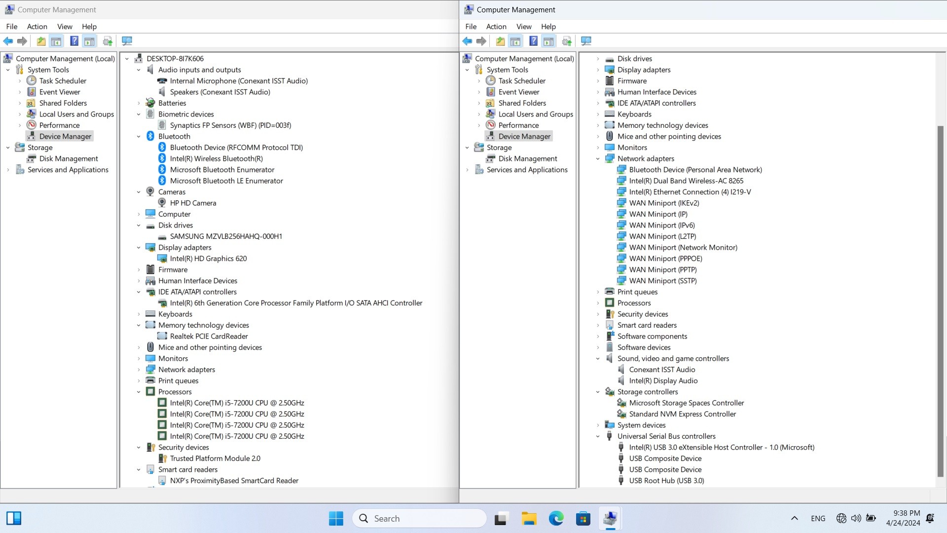Click Up one level icon in left window

(41, 41)
